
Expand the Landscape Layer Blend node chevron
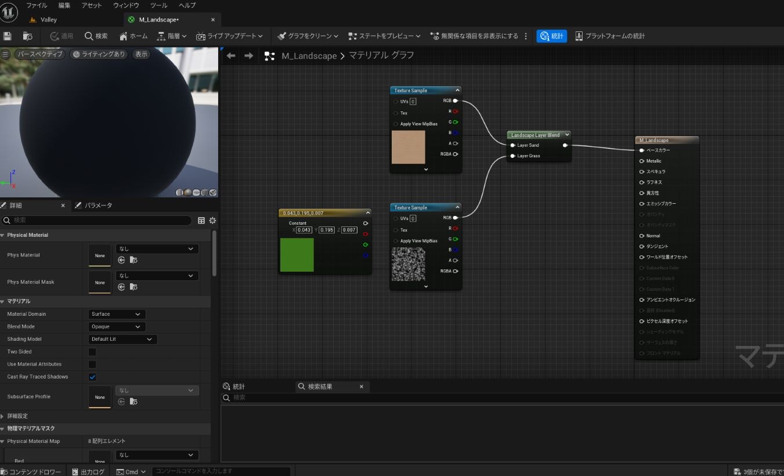click(x=567, y=135)
